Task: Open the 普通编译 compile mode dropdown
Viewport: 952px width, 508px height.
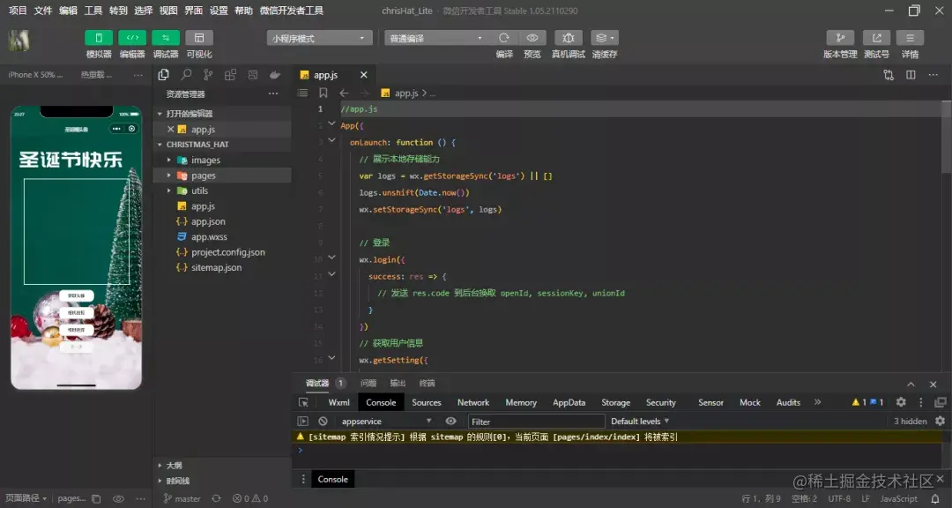Action: (436, 38)
